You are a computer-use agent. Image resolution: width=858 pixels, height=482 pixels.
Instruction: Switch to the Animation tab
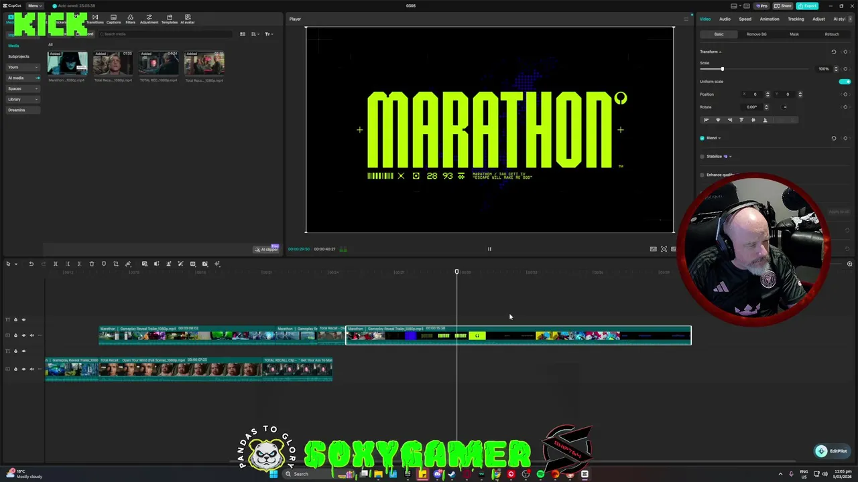[x=770, y=19]
